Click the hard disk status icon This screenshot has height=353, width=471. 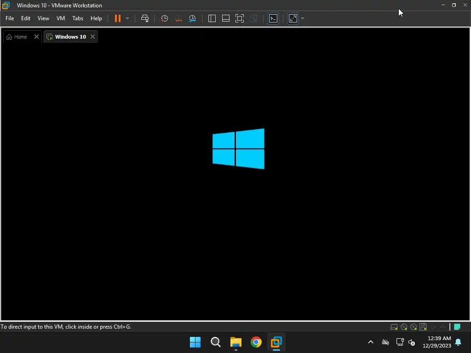point(394,327)
